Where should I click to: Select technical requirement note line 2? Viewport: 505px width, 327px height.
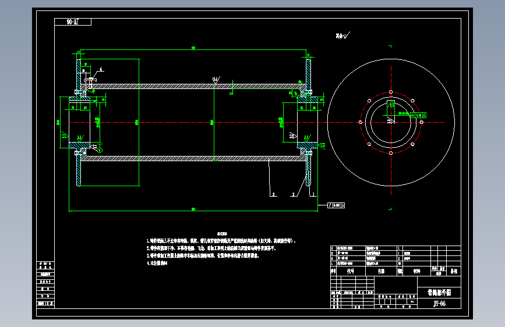click(211, 248)
